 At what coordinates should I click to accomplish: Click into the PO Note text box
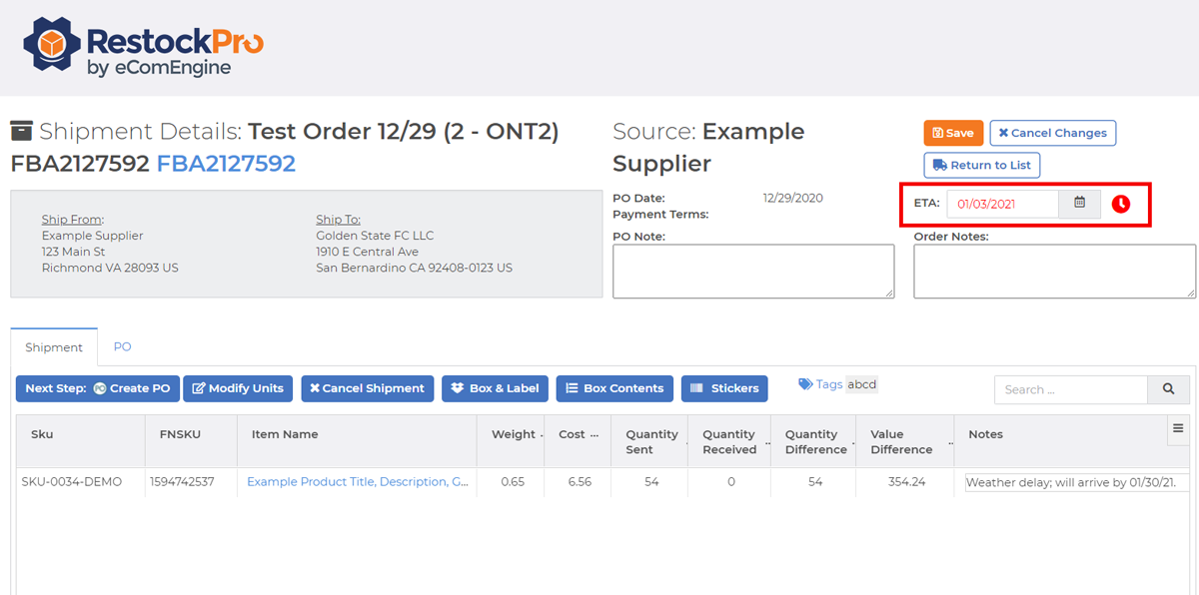pos(753,272)
